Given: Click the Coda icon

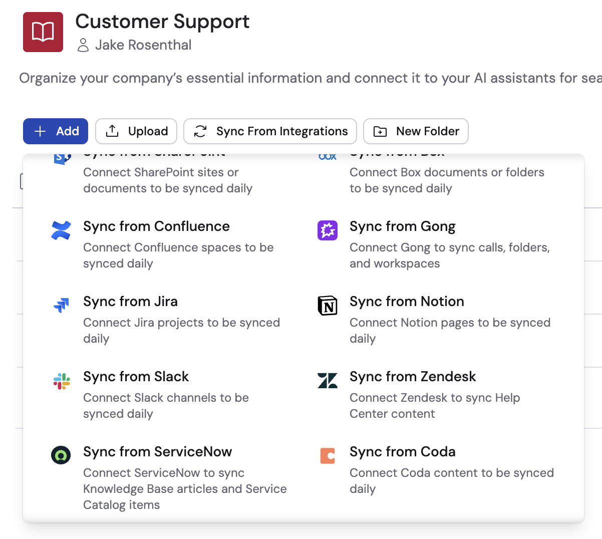Looking at the screenshot, I should [327, 455].
